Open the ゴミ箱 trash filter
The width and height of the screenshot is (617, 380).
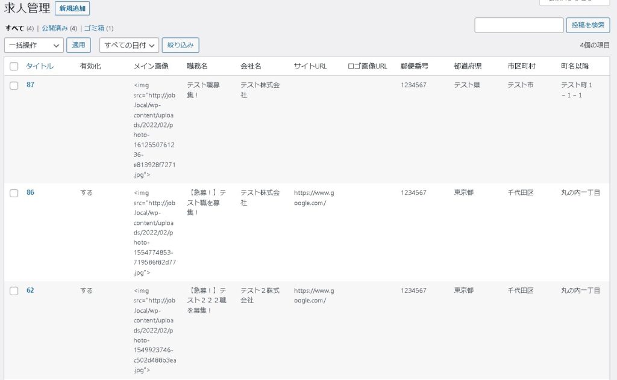93,28
